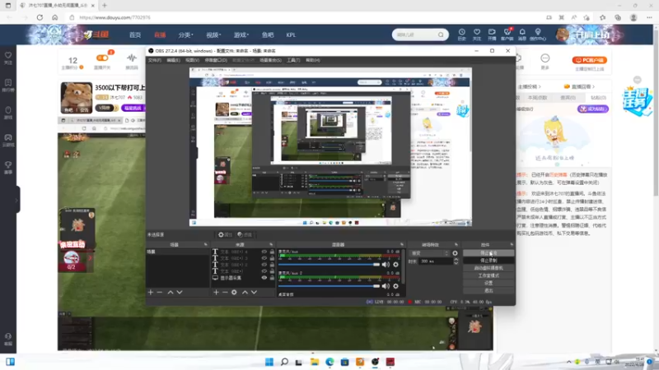659x370 pixels.
Task: Open the scene transition type dropdown
Action: [429, 253]
